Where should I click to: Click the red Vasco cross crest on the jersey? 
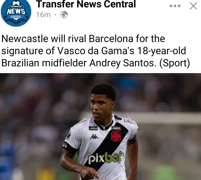pyautogui.click(x=116, y=136)
